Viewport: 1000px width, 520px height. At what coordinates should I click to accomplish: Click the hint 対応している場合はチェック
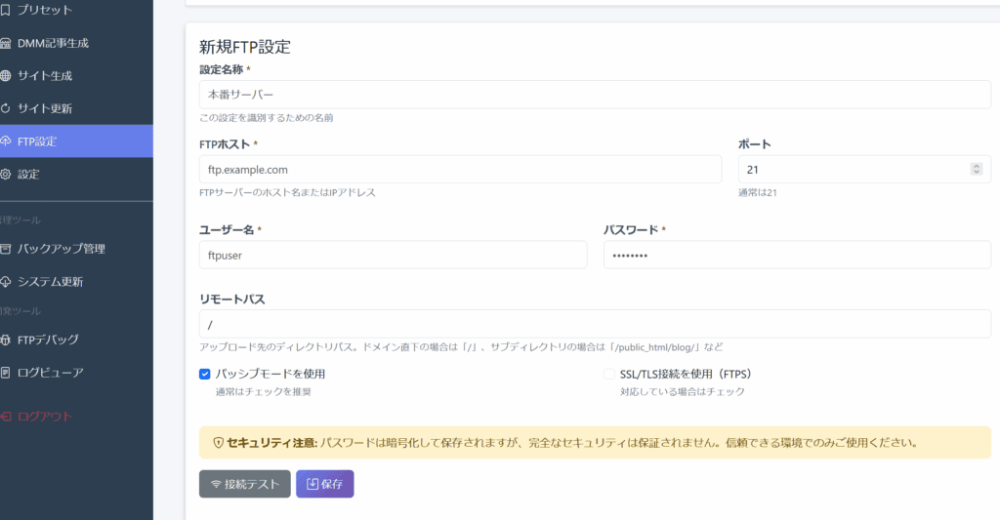[683, 392]
